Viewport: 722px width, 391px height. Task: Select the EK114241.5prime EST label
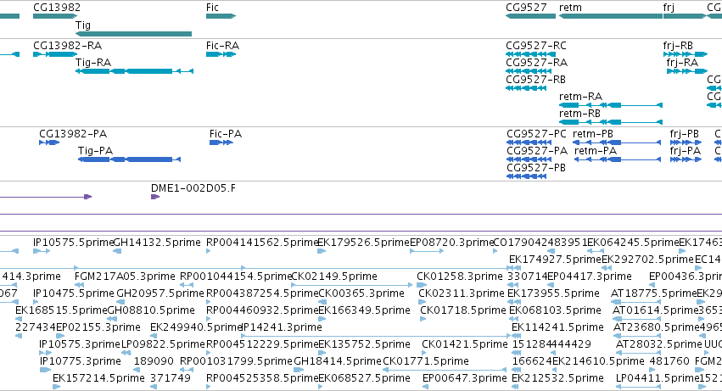point(557,327)
